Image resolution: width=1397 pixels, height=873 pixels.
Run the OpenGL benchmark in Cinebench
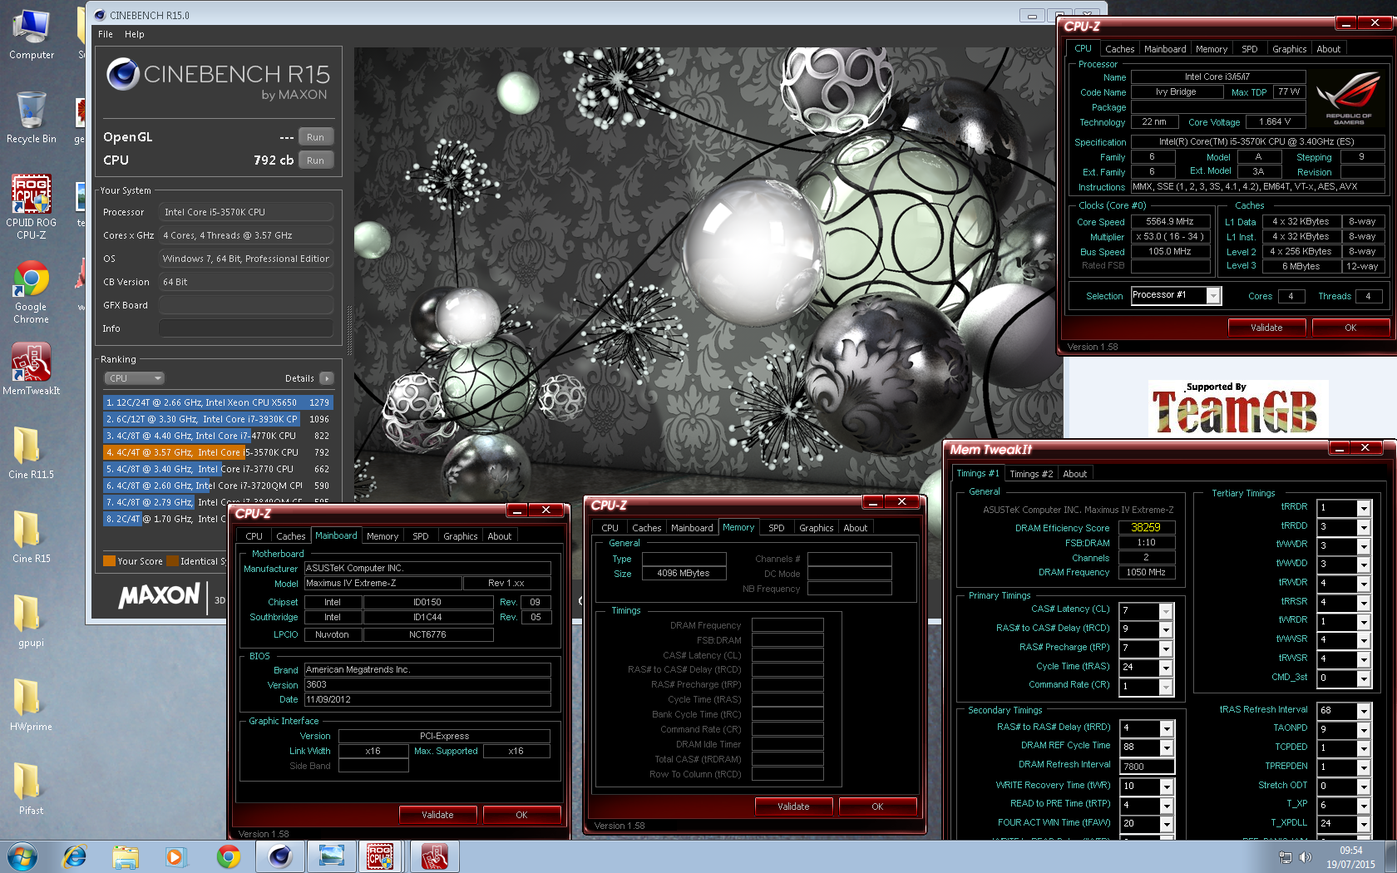pos(315,137)
